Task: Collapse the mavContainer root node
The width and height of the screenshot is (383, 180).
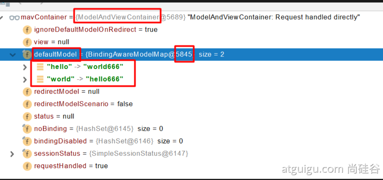Action: pyautogui.click(x=1, y=18)
